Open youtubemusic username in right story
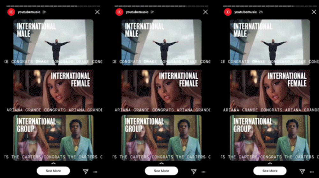This screenshot has width=319, height=178. [245, 12]
